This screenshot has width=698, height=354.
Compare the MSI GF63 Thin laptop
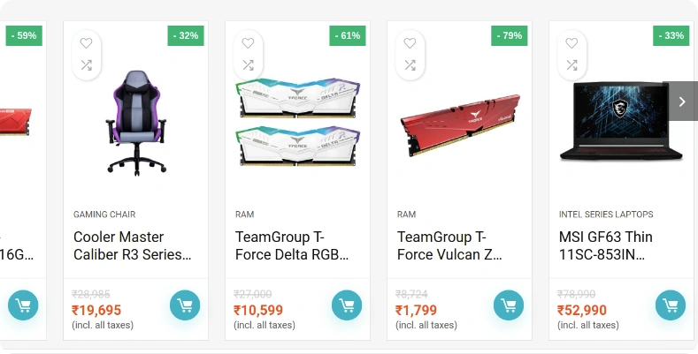pyautogui.click(x=571, y=64)
